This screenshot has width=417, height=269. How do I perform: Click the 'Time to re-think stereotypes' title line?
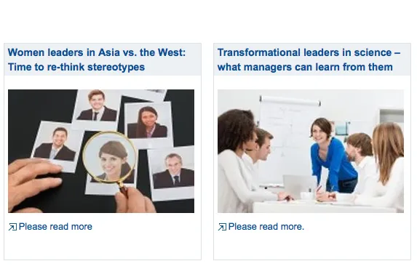pyautogui.click(x=76, y=67)
